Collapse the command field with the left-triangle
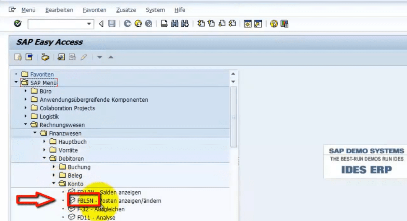This screenshot has height=221, width=407. (101, 24)
